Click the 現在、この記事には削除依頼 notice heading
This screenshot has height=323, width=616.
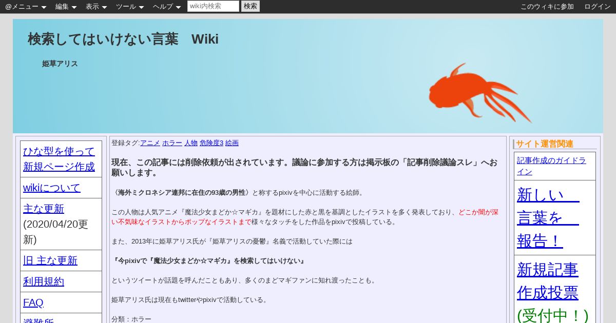coord(304,168)
